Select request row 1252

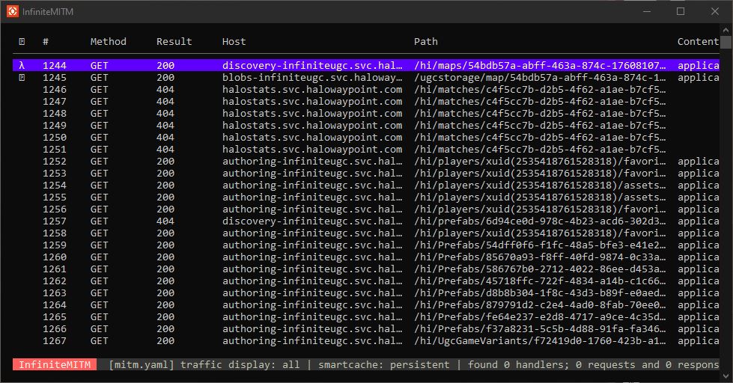pos(366,161)
